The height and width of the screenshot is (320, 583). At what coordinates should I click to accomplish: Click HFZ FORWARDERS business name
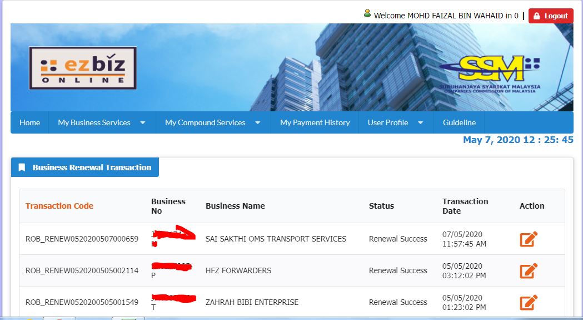point(238,270)
